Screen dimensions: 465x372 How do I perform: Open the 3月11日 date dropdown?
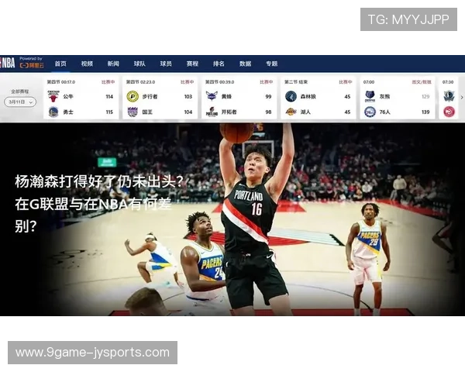click(19, 102)
